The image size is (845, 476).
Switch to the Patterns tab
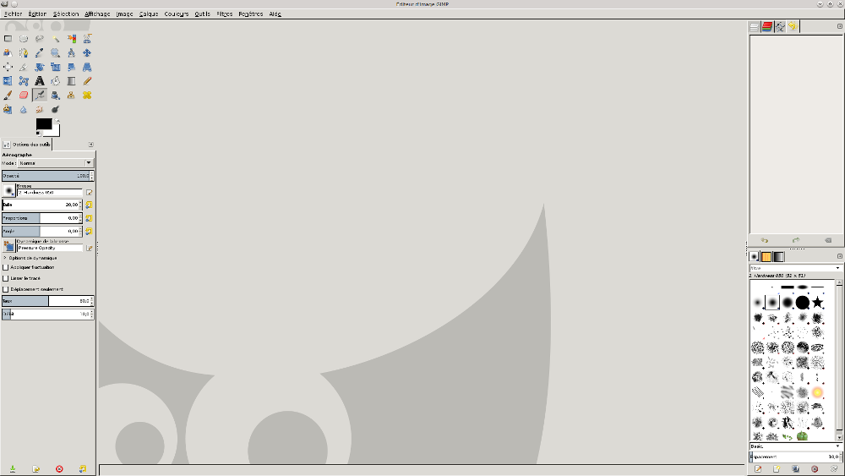coord(766,256)
